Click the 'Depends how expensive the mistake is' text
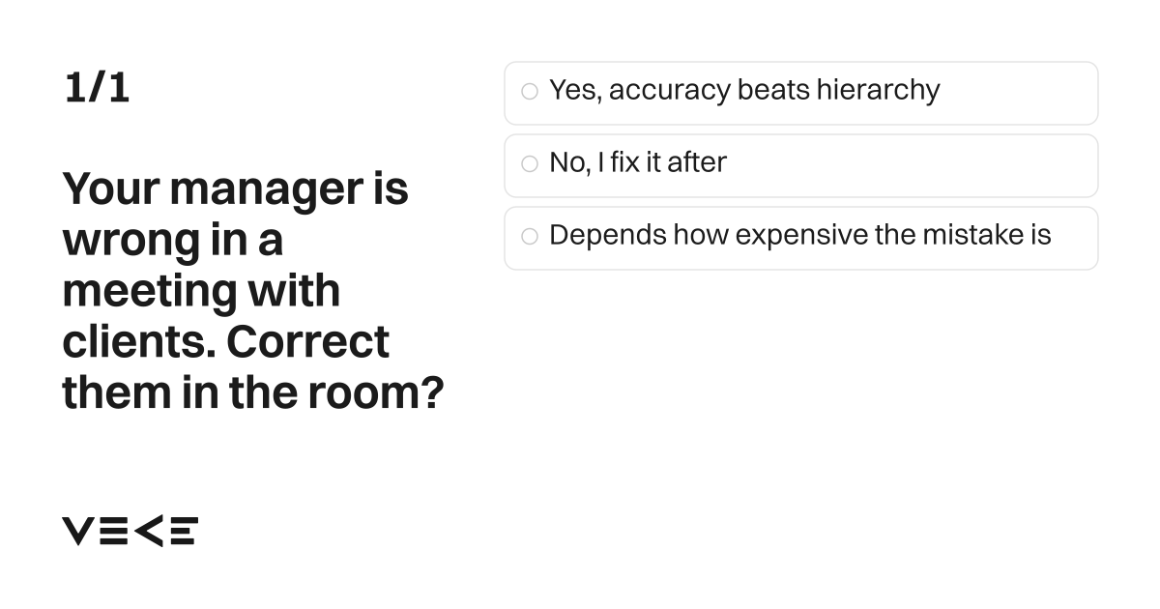1160x609 pixels. tap(800, 236)
